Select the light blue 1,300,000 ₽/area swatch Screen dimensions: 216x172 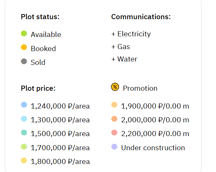24,119
